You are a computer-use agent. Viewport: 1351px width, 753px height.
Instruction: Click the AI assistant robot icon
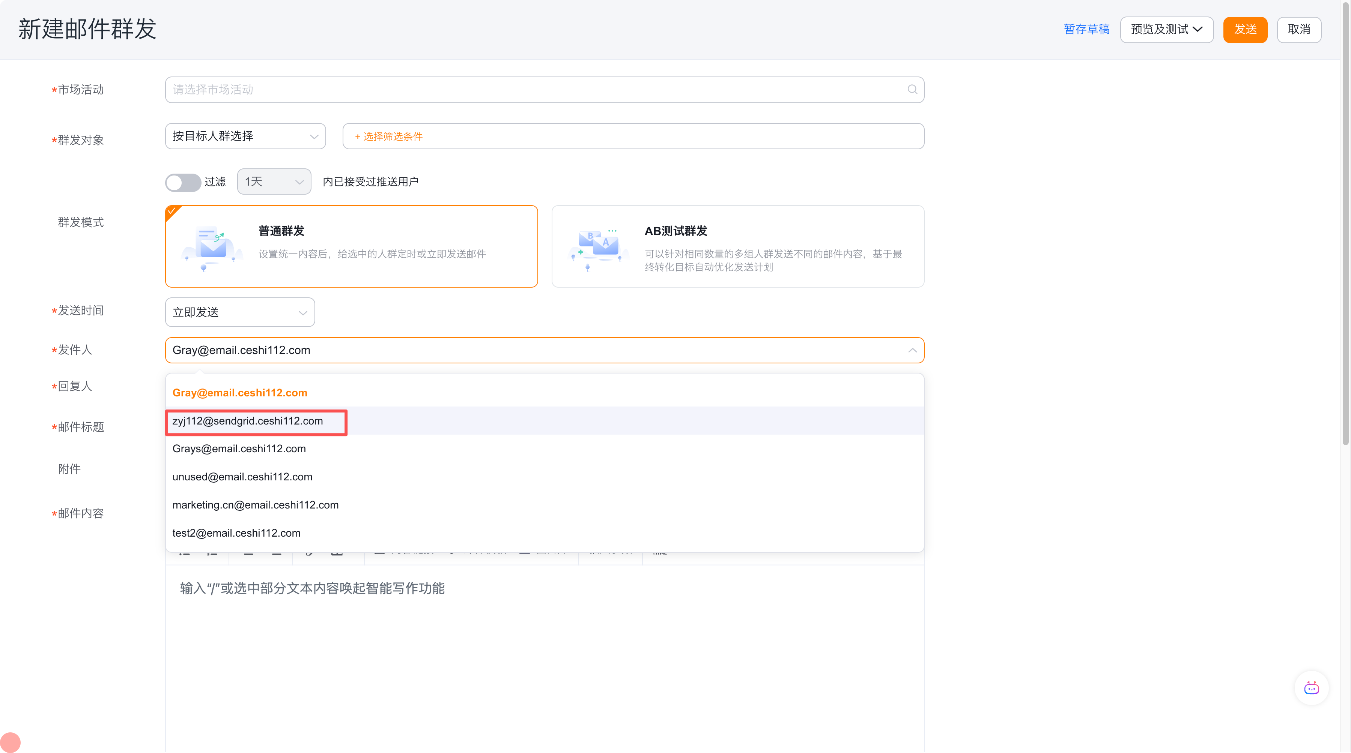[1311, 688]
